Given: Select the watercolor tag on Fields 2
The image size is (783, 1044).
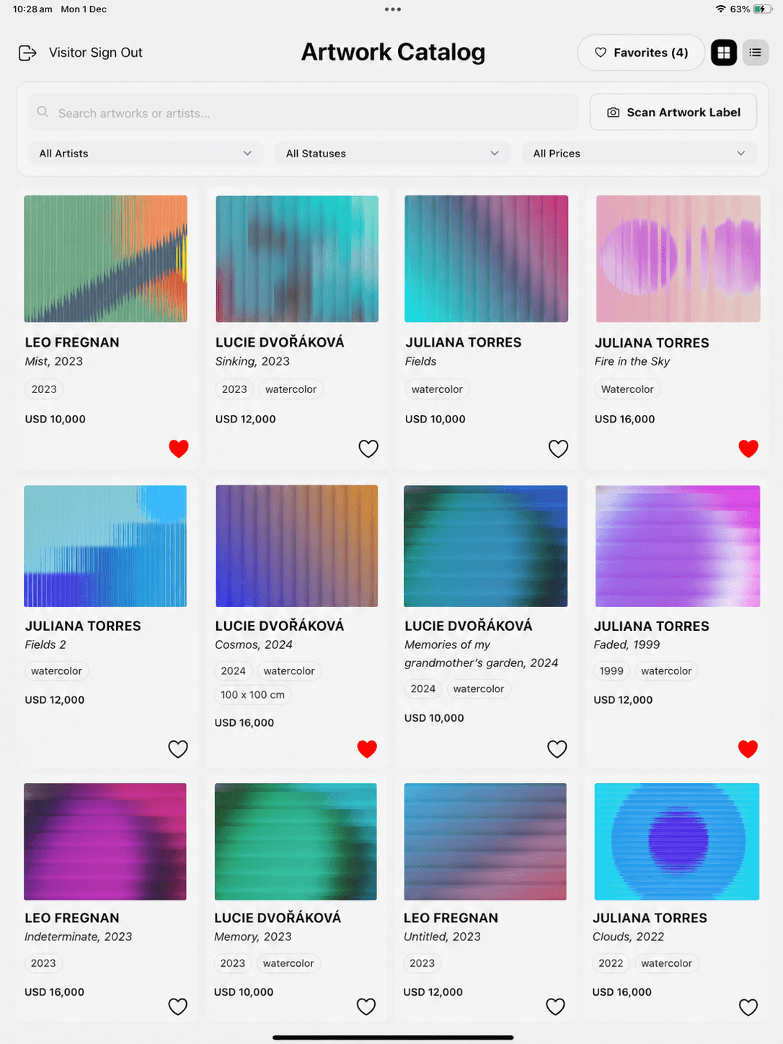Looking at the screenshot, I should point(56,671).
